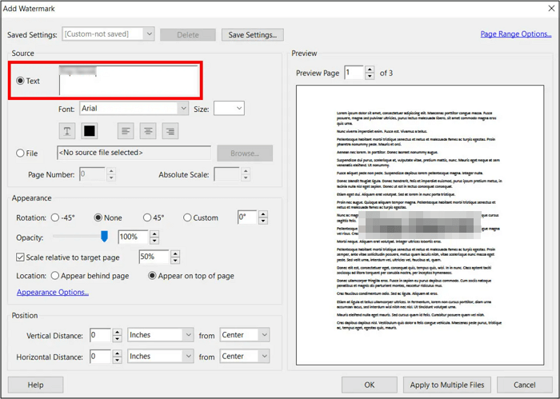The image size is (560, 399).
Task: Increase the Preview Page number with the up arrow
Action: [369, 70]
